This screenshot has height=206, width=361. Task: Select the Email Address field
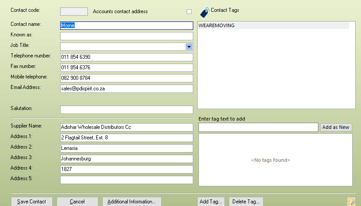tap(126, 89)
